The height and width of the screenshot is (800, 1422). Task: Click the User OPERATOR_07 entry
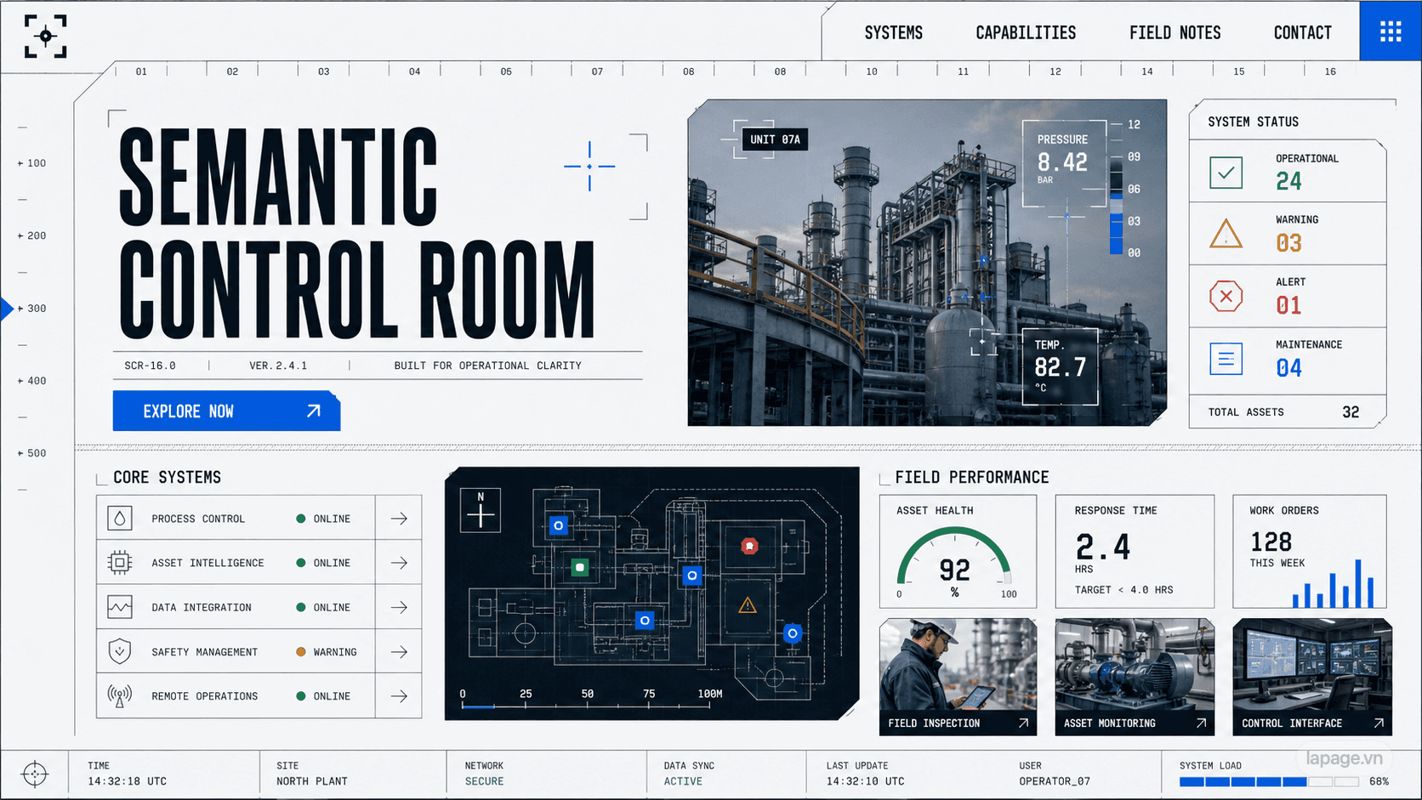pyautogui.click(x=1055, y=774)
